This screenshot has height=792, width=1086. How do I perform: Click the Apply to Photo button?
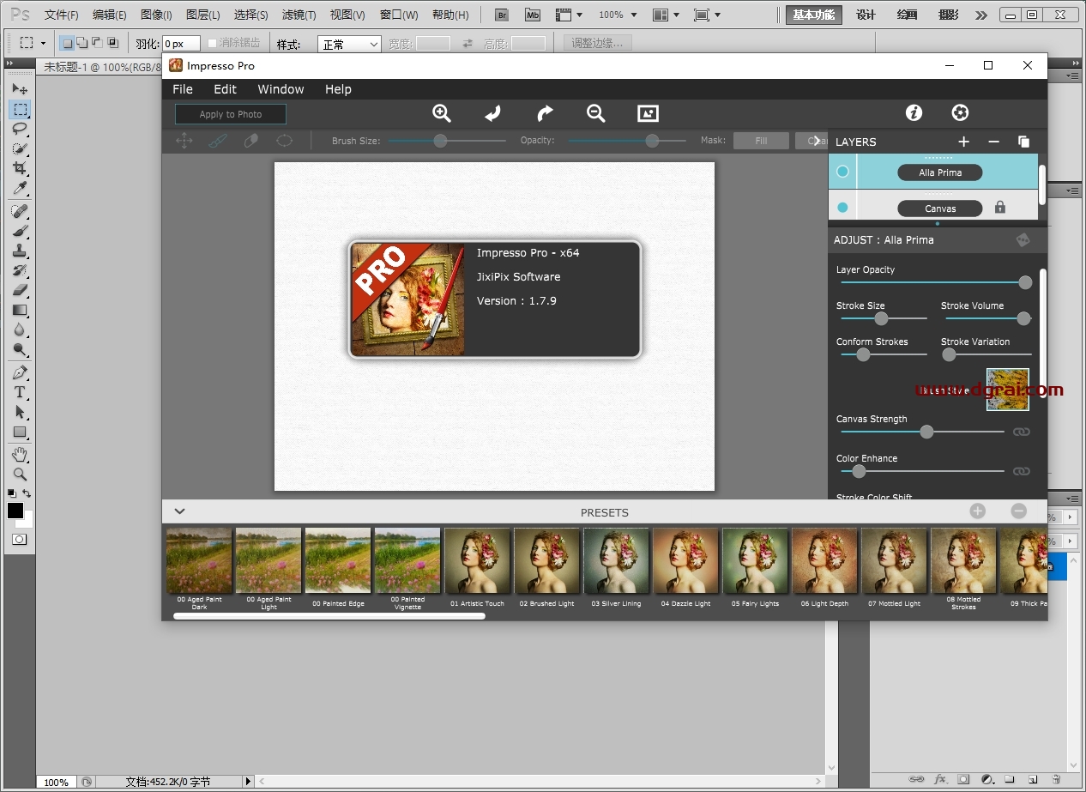(x=231, y=114)
